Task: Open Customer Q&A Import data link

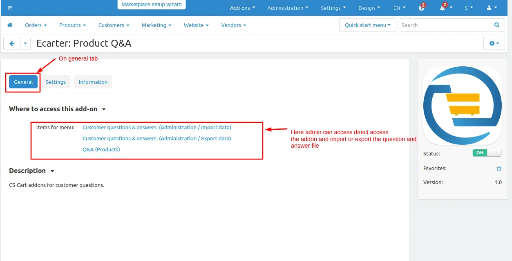Action: tap(157, 127)
